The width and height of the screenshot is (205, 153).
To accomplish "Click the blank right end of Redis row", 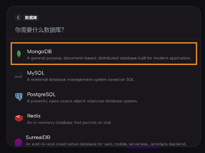I will pyautogui.click(x=174, y=119).
